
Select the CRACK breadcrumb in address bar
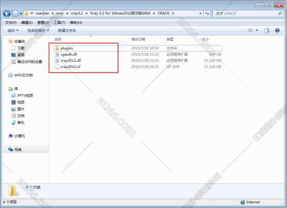tap(164, 13)
